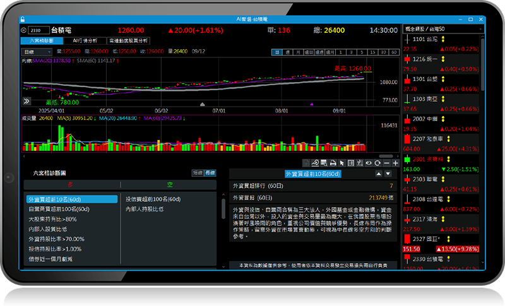Viewport: 505px width, 306px height.
Task: Select the 15-minute period button
Action: click(372, 52)
